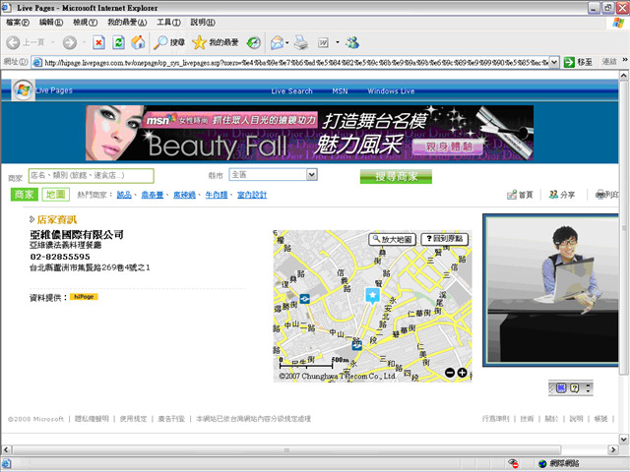The width and height of the screenshot is (630, 472).
Task: Click the green Go arrow button
Action: pyautogui.click(x=569, y=62)
